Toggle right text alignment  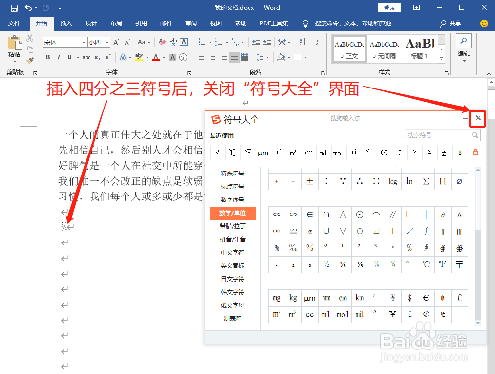click(x=224, y=57)
